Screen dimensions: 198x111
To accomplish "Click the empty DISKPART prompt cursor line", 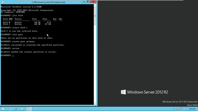I will 7,55.
